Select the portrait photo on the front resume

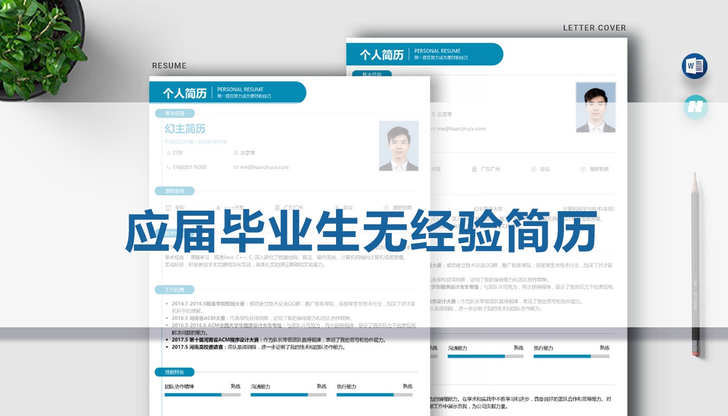399,146
